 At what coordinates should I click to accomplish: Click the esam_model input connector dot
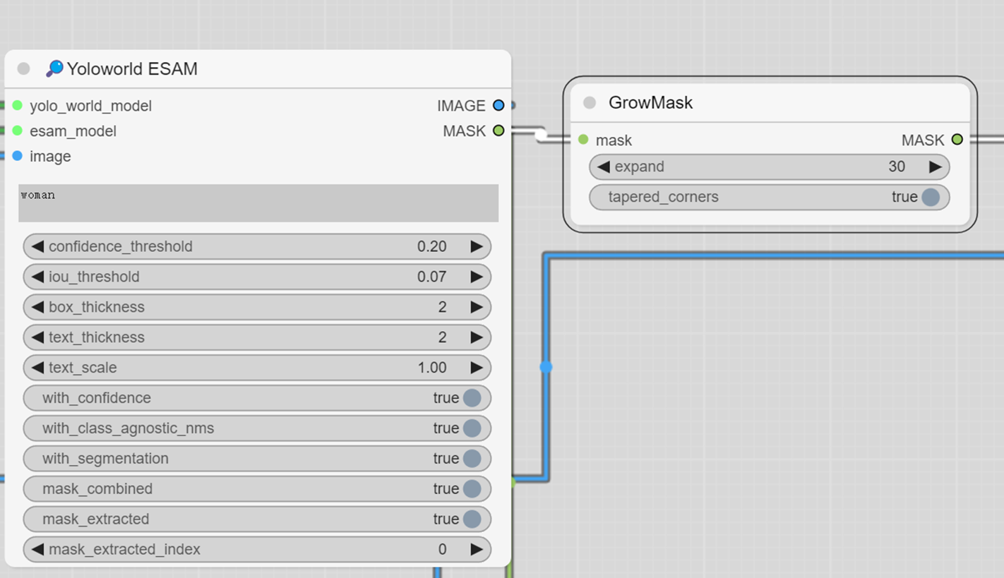pos(18,131)
